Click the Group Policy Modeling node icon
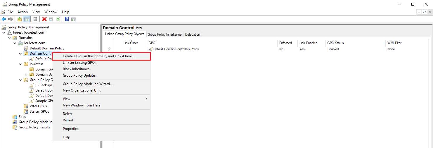Viewport: 433px width, 148px height. coord(15,122)
